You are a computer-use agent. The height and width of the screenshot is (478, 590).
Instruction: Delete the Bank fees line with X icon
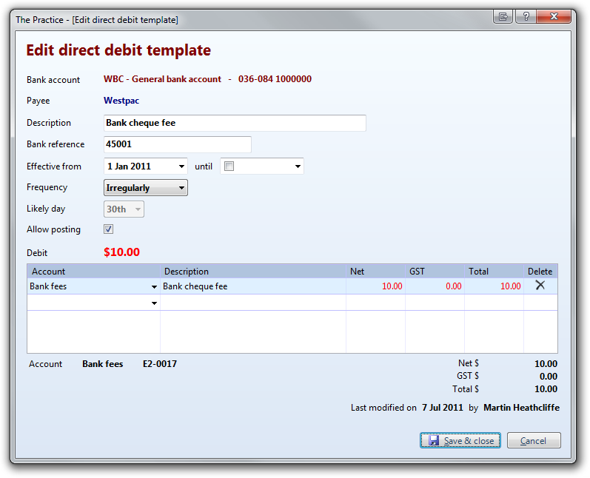pos(540,286)
